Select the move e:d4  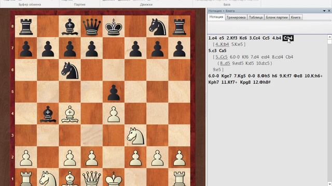coord(265,57)
